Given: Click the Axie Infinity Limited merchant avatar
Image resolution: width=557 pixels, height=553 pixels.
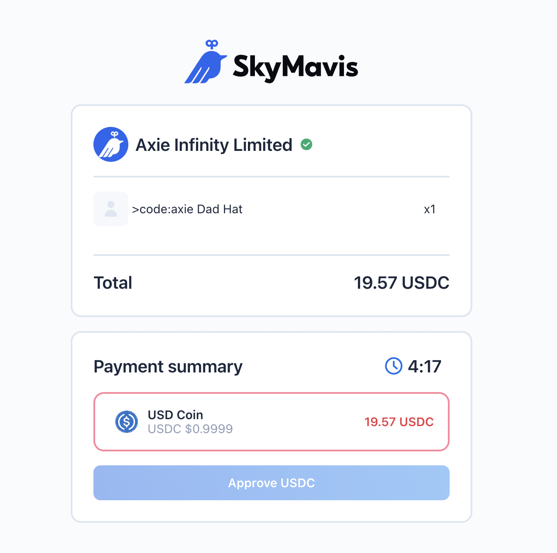Looking at the screenshot, I should [111, 144].
